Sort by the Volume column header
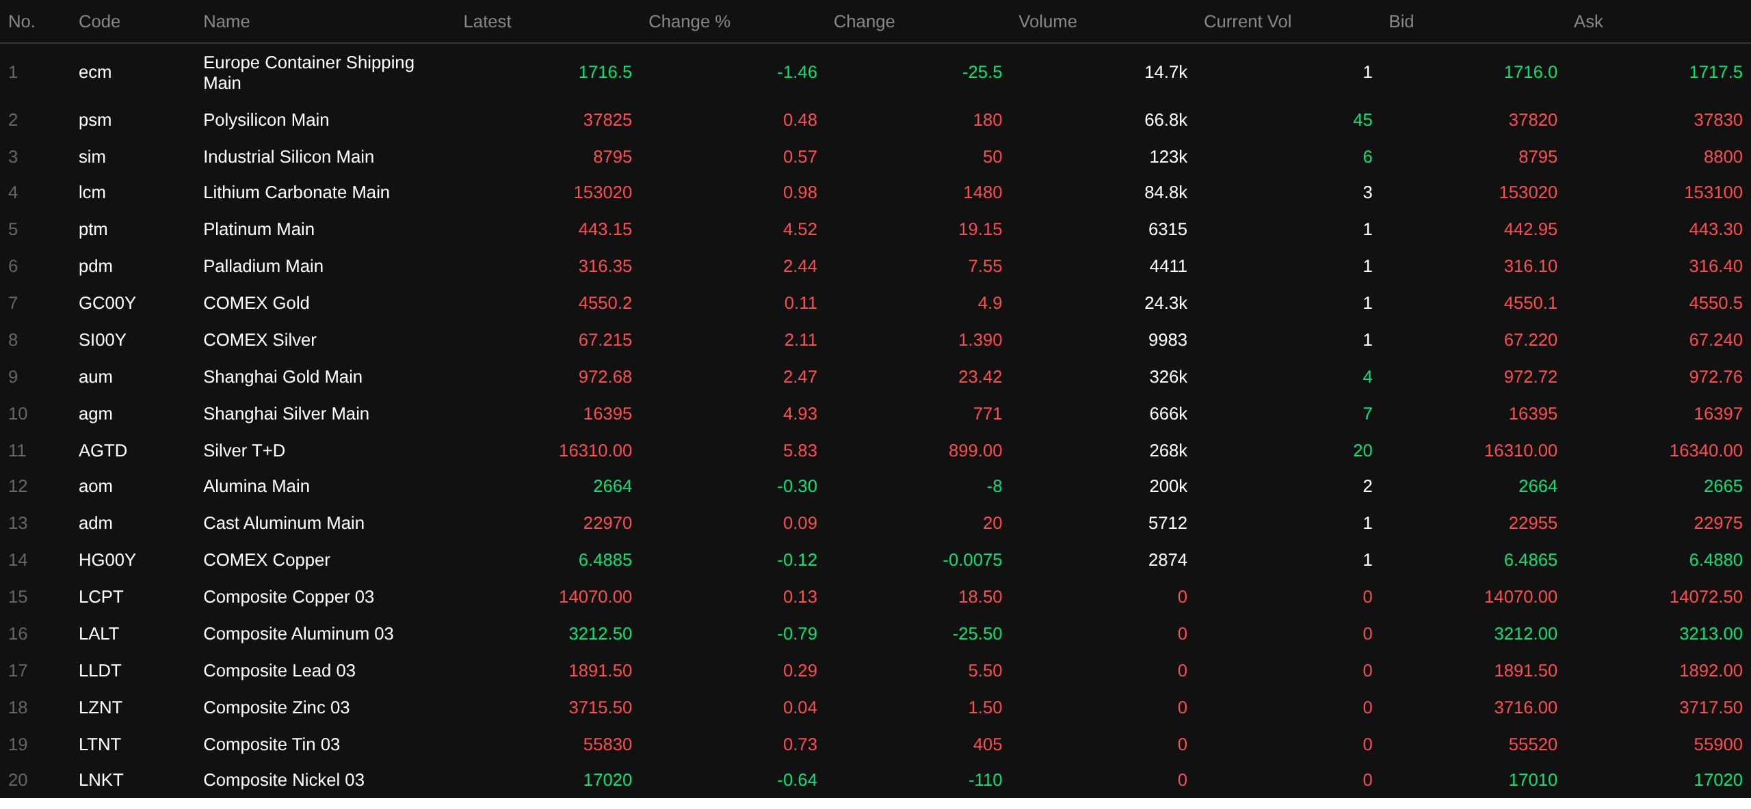This screenshot has width=1751, height=809. pyautogui.click(x=1047, y=22)
